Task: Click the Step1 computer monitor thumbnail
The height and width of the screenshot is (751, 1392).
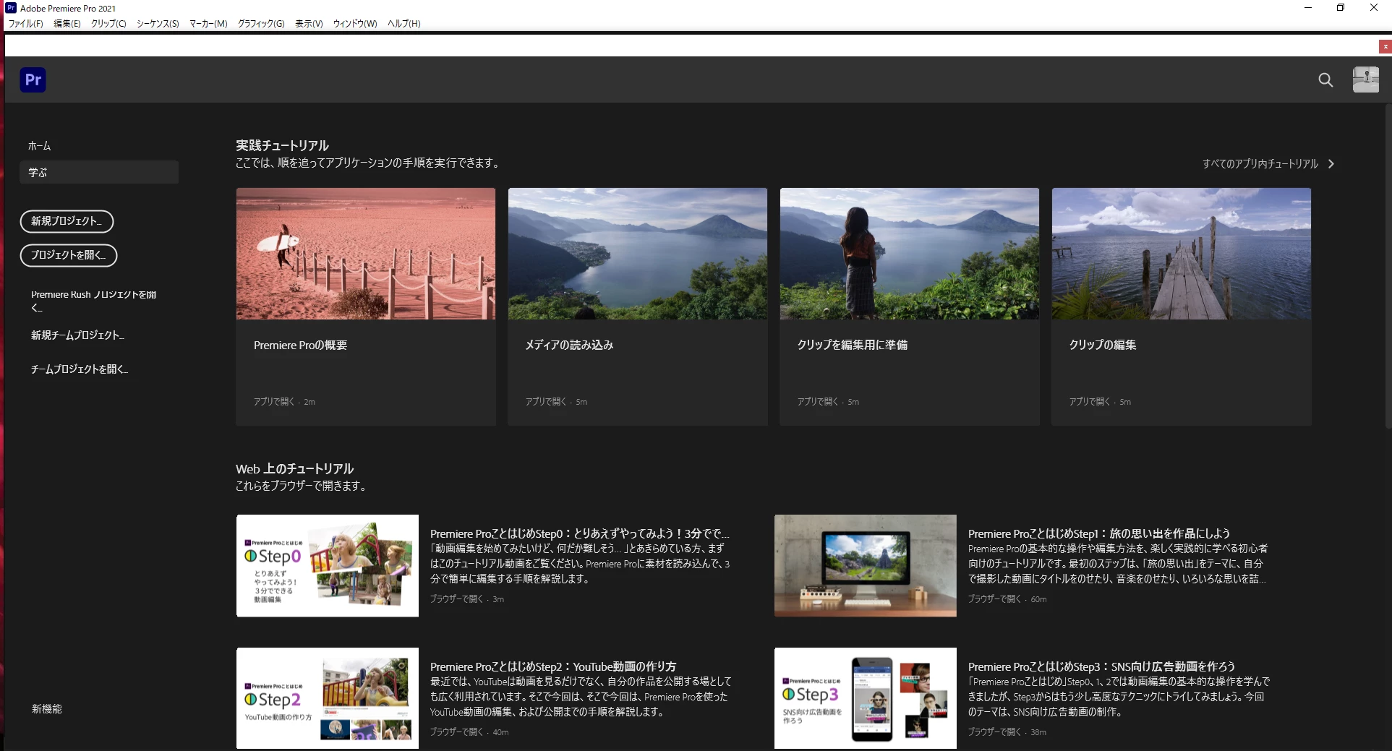Action: tap(866, 566)
